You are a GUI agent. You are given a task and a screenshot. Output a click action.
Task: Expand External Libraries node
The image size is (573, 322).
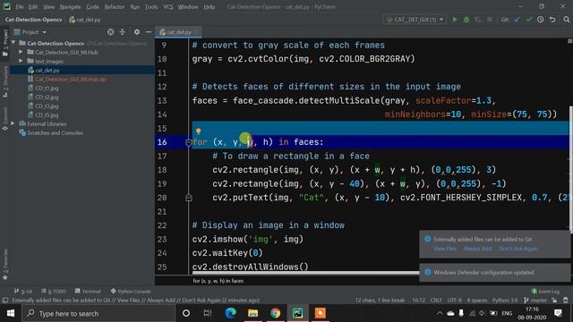13,123
